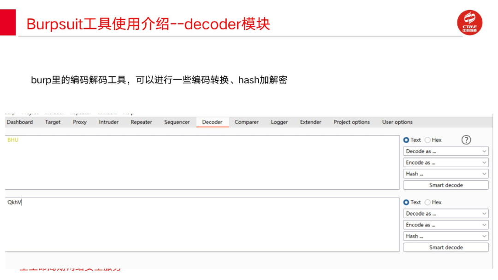
Task: Click Smart decode in the QkhV panel
Action: pyautogui.click(x=446, y=247)
